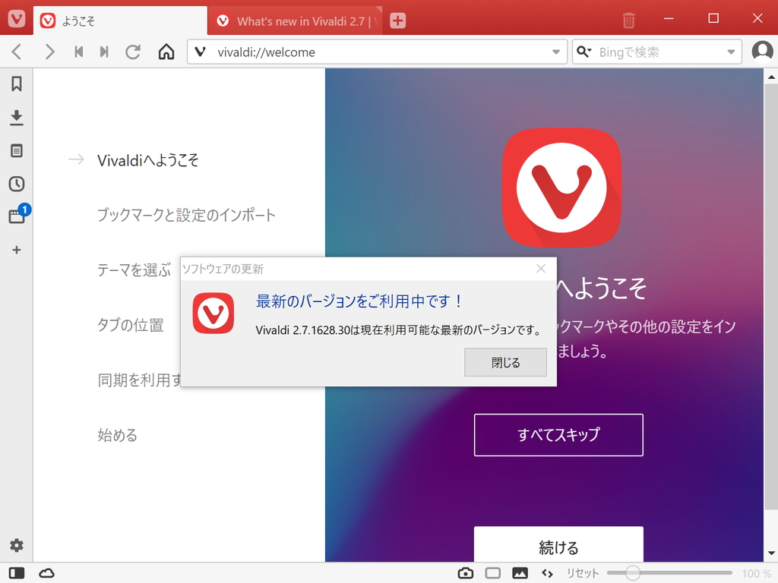Open the History panel

pos(17,183)
